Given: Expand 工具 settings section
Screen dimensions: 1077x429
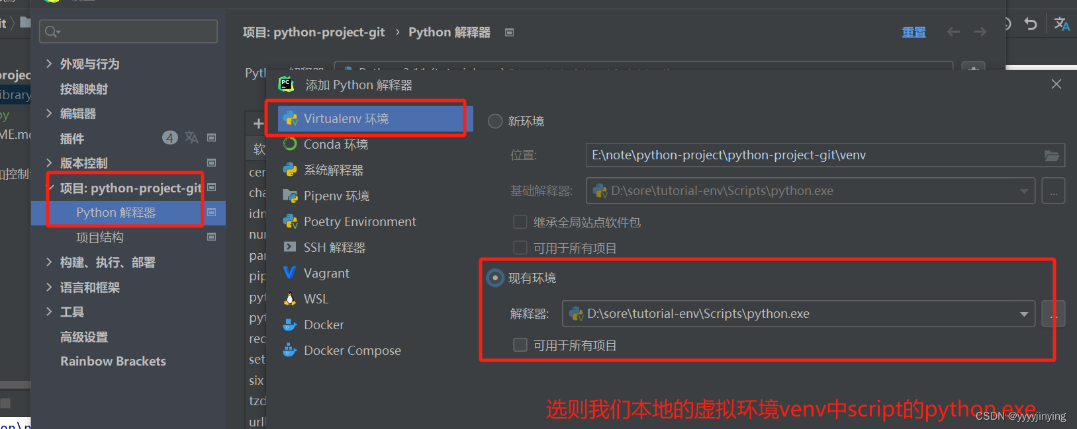Looking at the screenshot, I should [x=49, y=311].
